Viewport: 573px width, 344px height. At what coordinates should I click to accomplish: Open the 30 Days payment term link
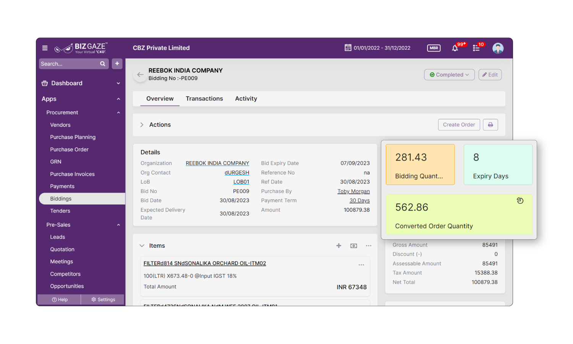pyautogui.click(x=359, y=201)
